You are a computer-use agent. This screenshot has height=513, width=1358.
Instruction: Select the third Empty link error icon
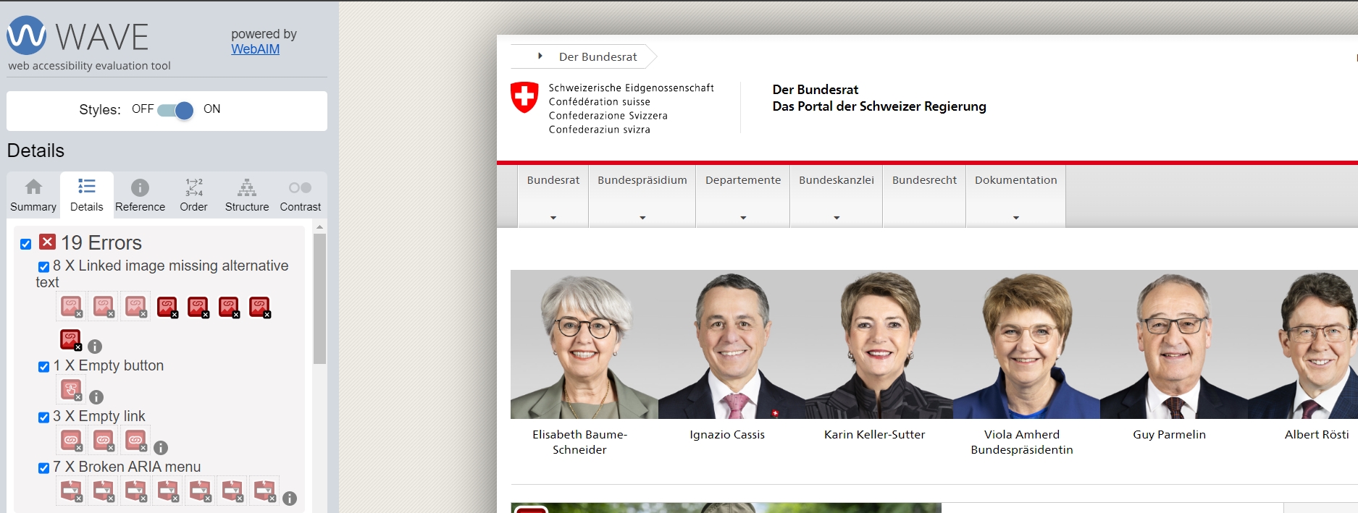[x=135, y=440]
